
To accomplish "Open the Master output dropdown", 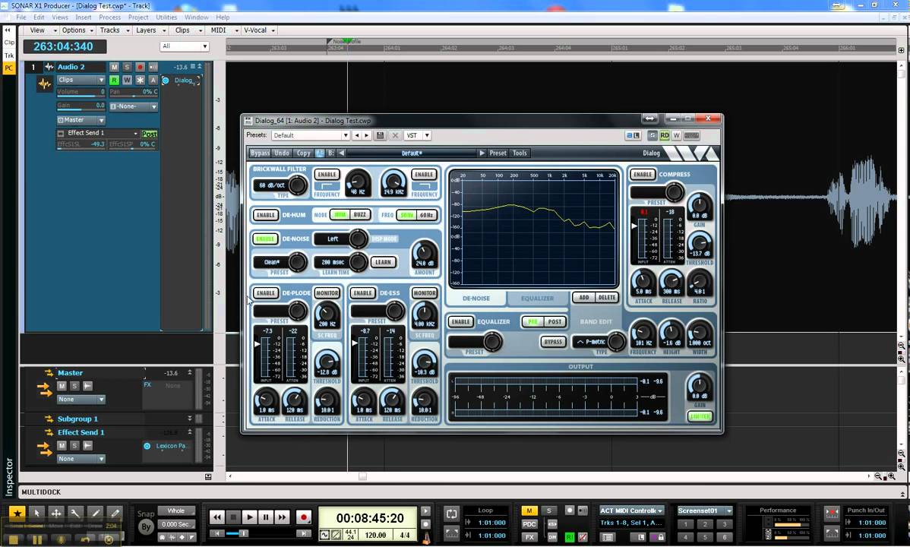I will click(x=81, y=120).
